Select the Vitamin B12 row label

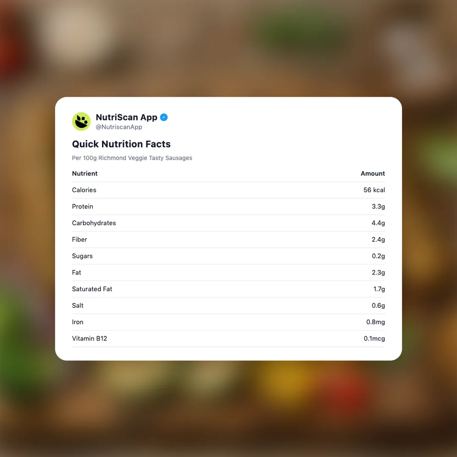click(89, 339)
